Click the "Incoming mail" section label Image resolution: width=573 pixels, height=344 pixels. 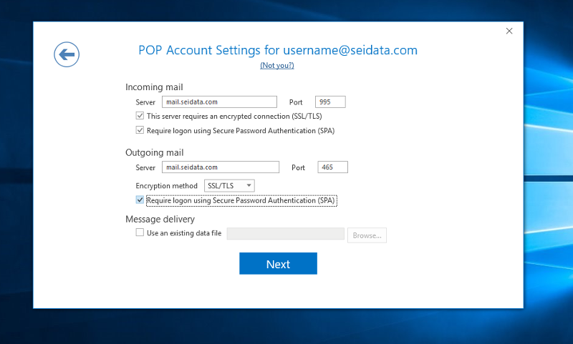154,87
